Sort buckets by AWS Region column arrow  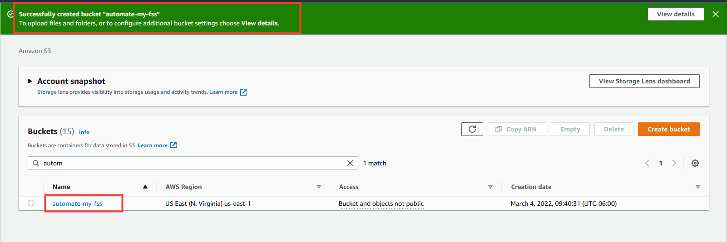point(319,187)
